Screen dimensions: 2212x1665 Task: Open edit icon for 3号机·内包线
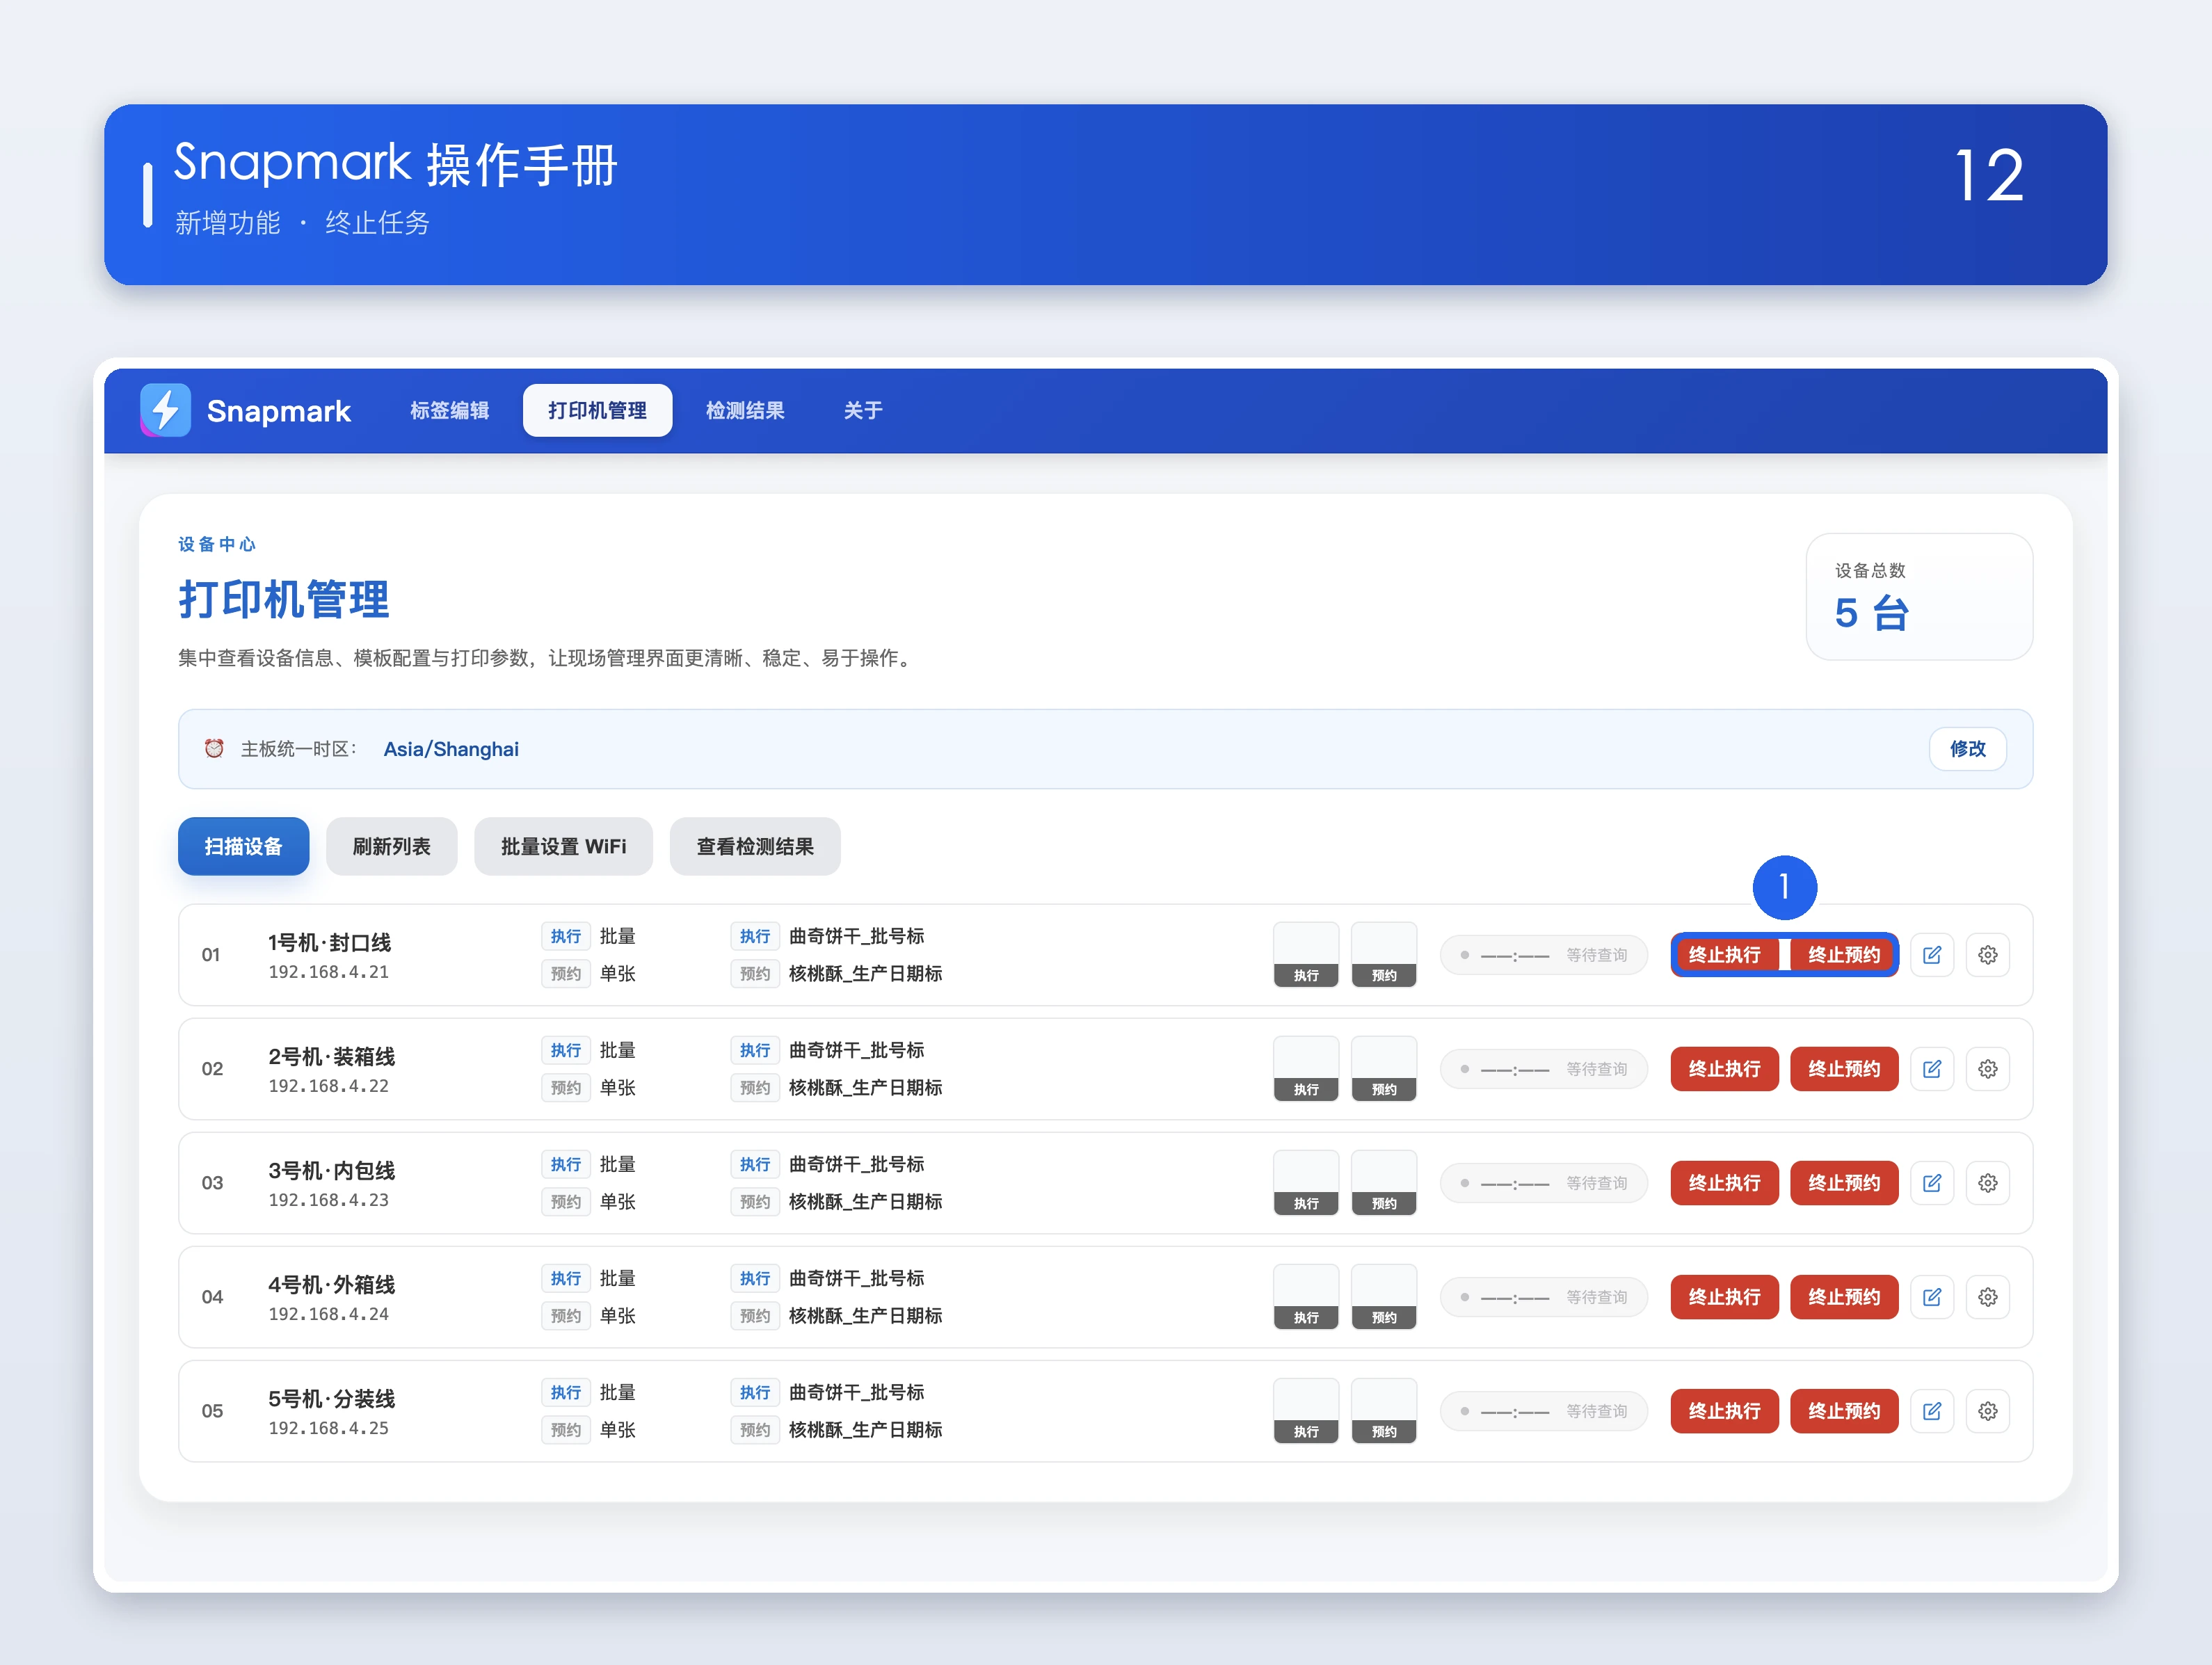pyautogui.click(x=1932, y=1183)
